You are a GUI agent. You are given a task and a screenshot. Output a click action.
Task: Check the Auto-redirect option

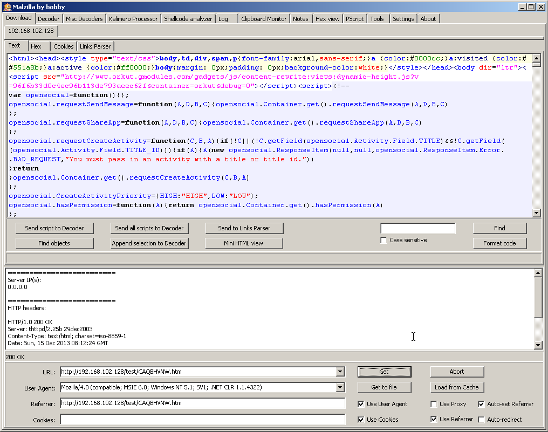pyautogui.click(x=482, y=420)
